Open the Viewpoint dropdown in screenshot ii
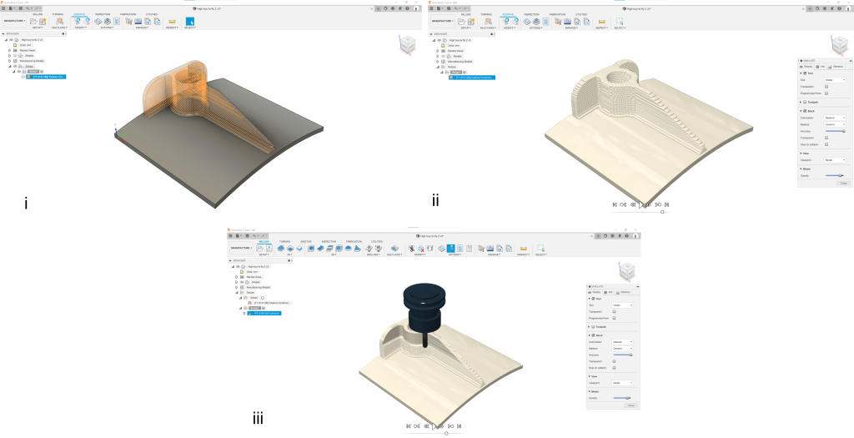854x438 pixels. click(x=835, y=160)
